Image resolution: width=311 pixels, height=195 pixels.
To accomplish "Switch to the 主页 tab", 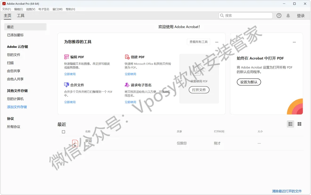I will coord(7,16).
